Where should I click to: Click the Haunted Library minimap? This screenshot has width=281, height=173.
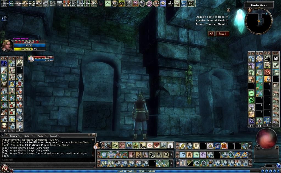(259, 21)
